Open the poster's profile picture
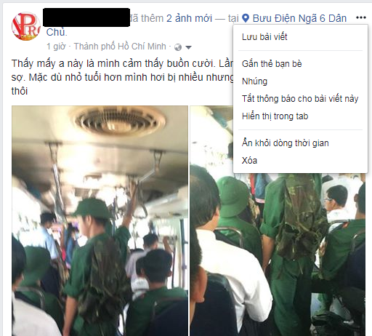 click(x=26, y=26)
